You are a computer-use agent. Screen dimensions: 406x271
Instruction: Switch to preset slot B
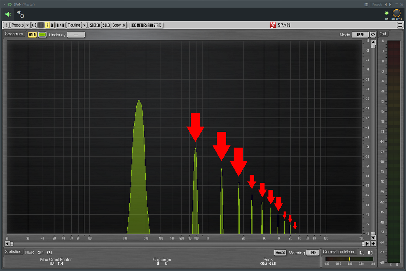52,25
